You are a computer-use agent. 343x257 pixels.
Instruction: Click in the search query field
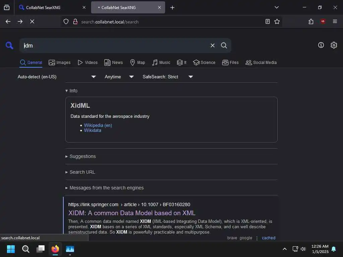click(115, 46)
